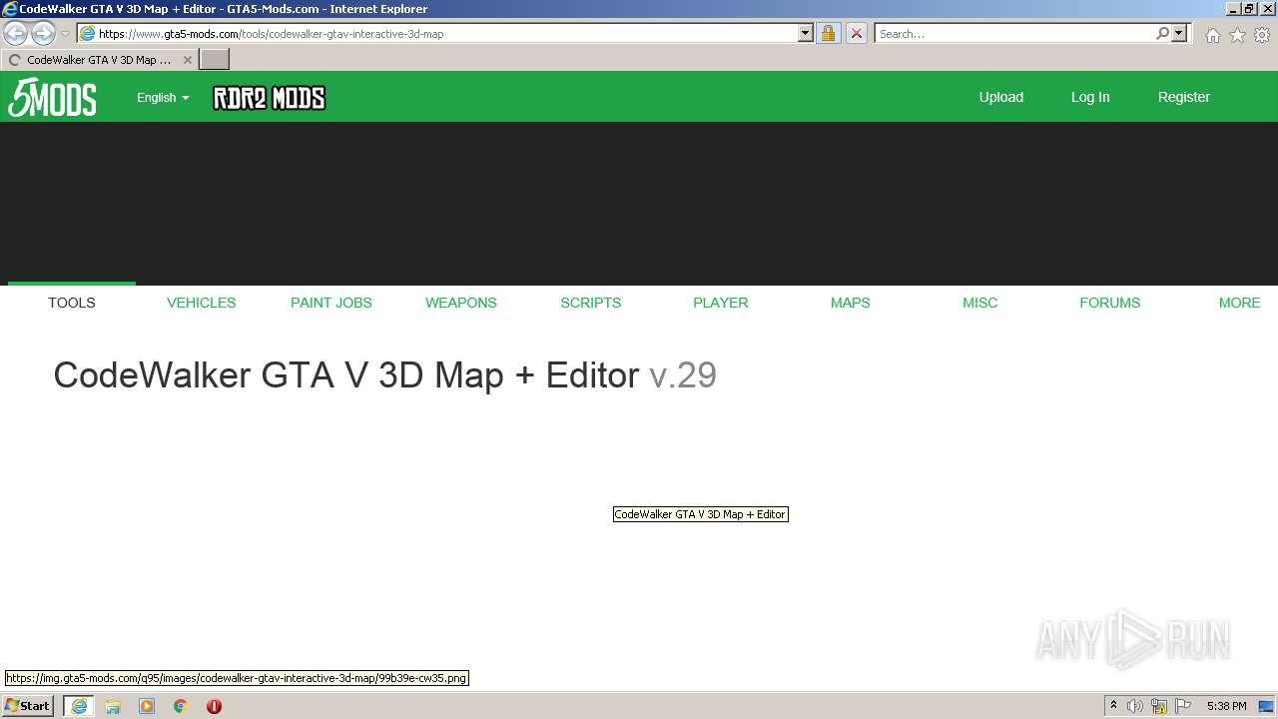Open the VEHICLES category

(x=202, y=303)
